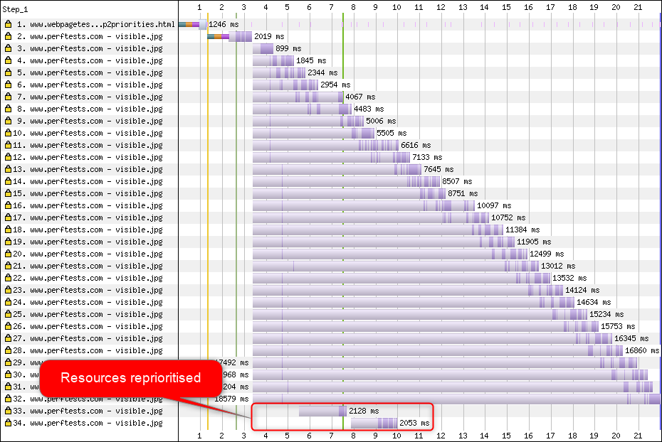Click the lock icon next to request 16
The image size is (662, 442).
[x=8, y=205]
